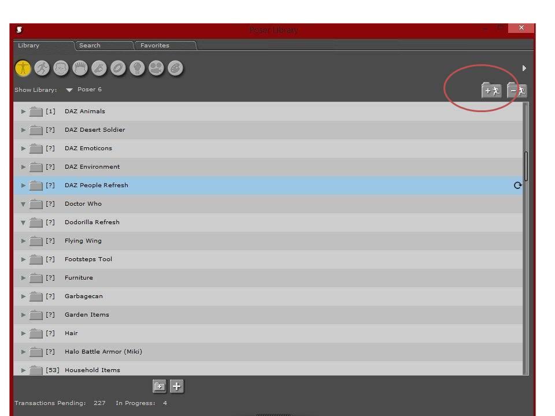Switch to the Search tab
Image resolution: width=555 pixels, height=416 pixels.
[104, 45]
